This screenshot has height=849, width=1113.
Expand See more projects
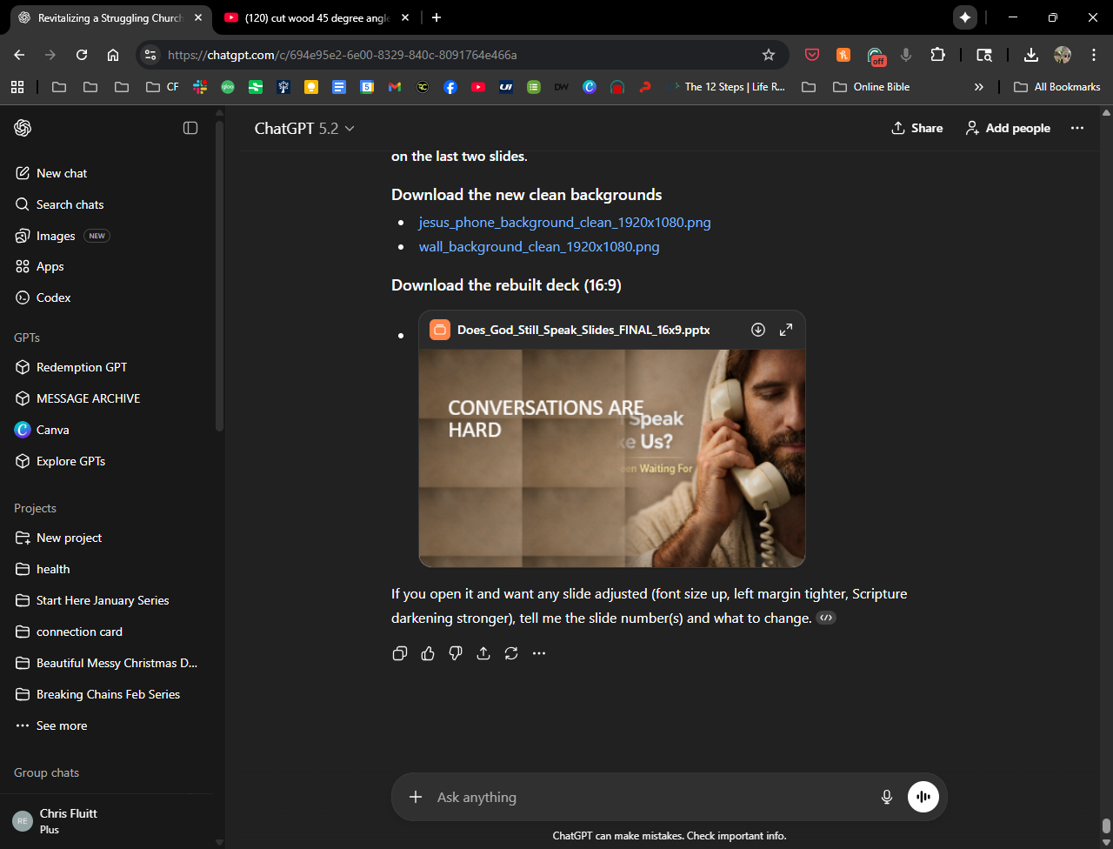pyautogui.click(x=61, y=725)
